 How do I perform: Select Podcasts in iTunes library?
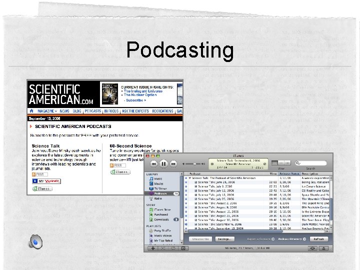tap(162, 193)
